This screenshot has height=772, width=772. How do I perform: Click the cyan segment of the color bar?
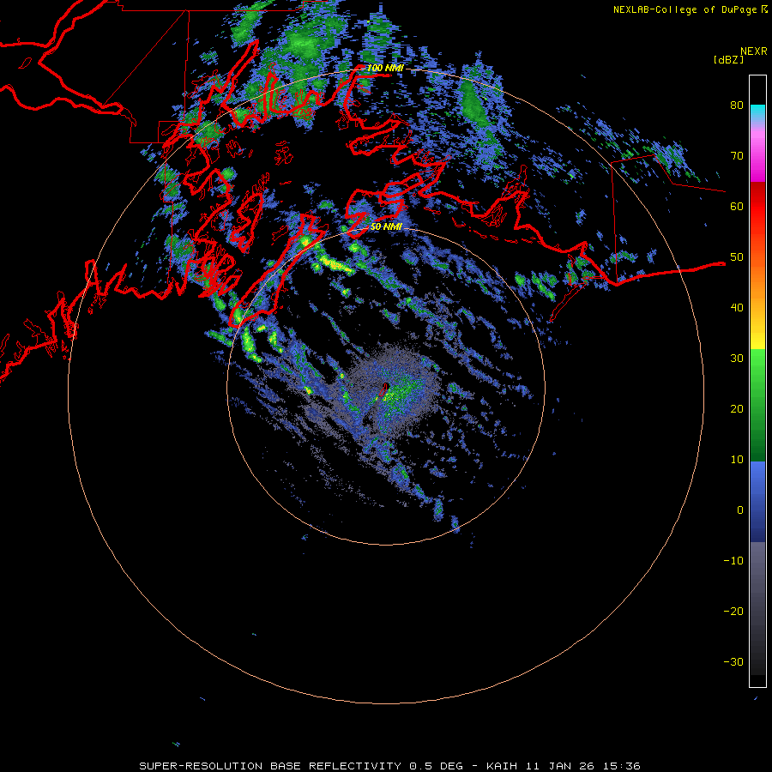click(x=757, y=112)
